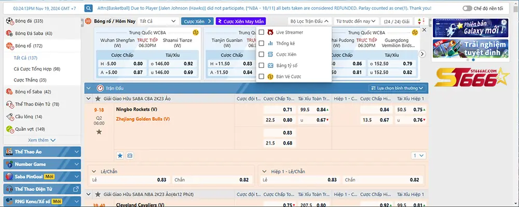Collapse the Lẻ/Chẵn section

click(x=93, y=172)
